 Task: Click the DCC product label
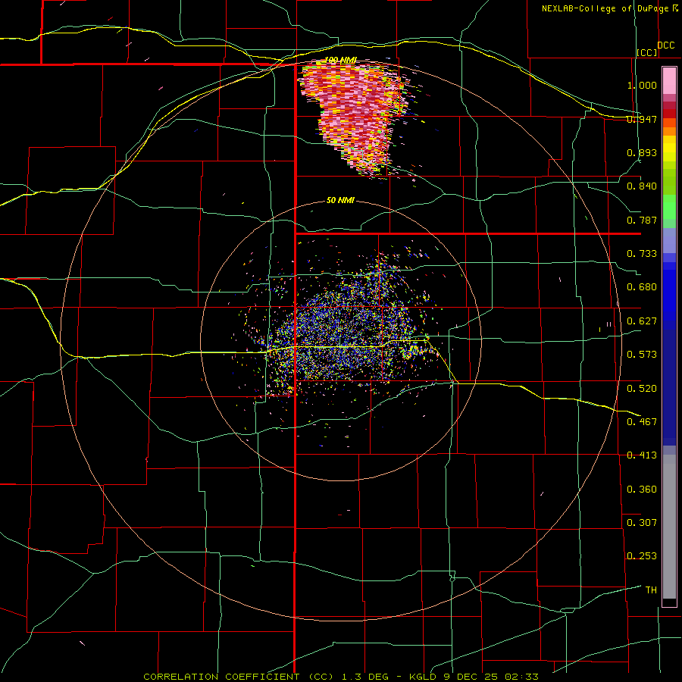click(666, 45)
